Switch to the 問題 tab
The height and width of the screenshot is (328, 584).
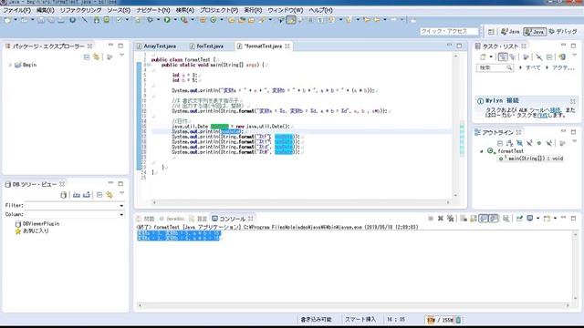(x=145, y=219)
